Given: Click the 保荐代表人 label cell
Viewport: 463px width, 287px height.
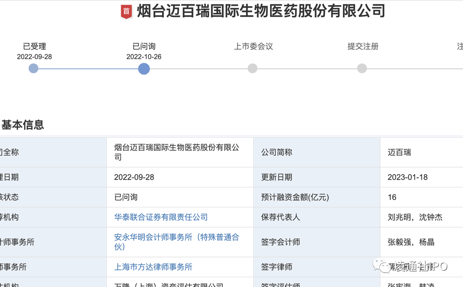Looking at the screenshot, I should coord(317,217).
